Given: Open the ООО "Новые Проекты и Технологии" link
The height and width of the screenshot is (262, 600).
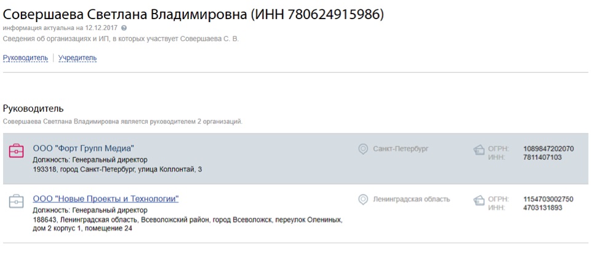Looking at the screenshot, I should tap(106, 199).
